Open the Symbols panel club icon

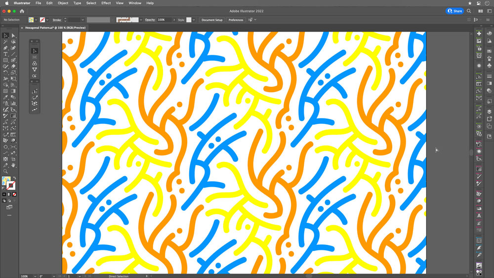point(489,66)
